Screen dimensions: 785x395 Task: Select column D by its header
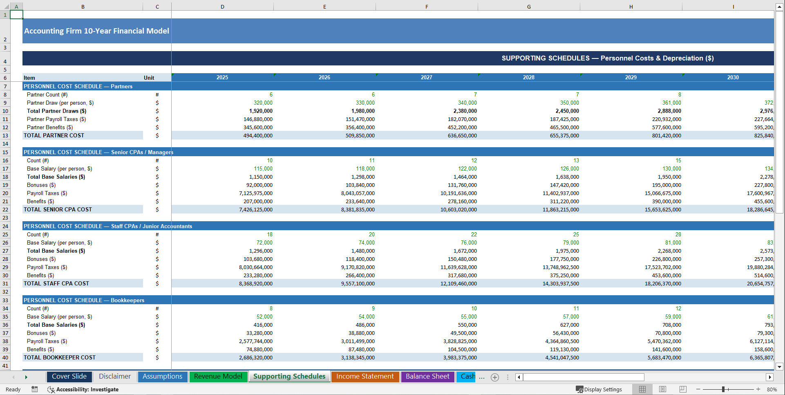222,7
